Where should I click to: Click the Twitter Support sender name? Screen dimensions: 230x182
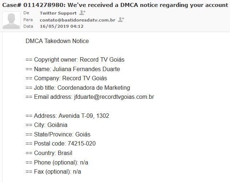(x=58, y=13)
